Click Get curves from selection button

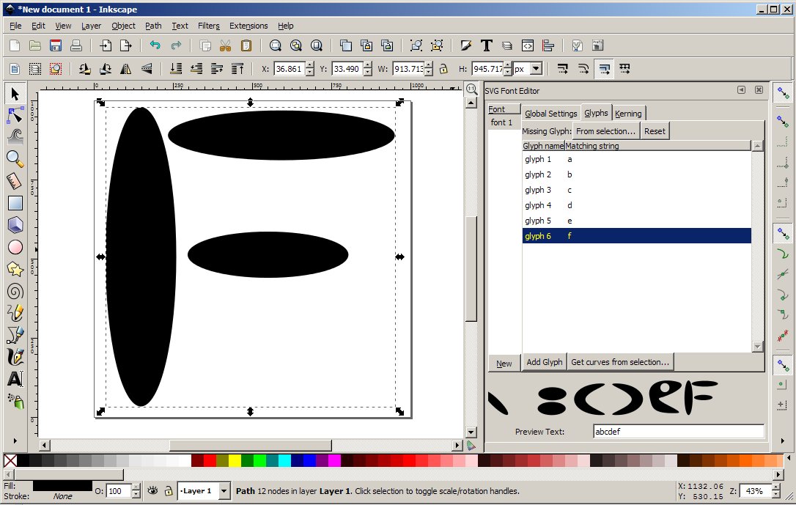click(x=620, y=361)
